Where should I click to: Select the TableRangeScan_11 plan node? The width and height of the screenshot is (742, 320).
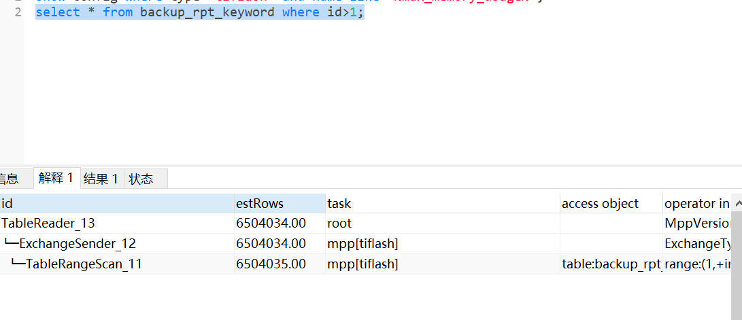[84, 264]
